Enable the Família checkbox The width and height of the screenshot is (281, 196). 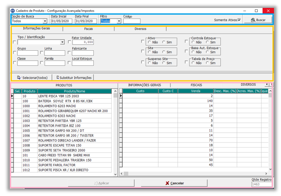(42, 63)
